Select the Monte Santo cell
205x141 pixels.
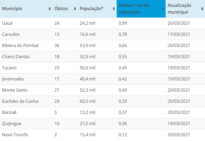[x=15, y=90]
